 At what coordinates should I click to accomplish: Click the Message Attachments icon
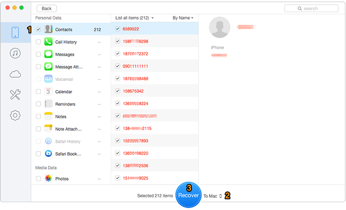pos(48,67)
